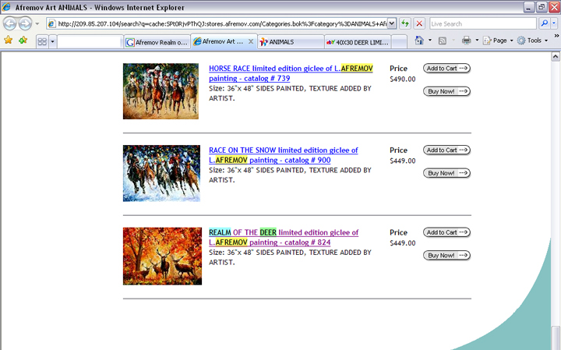Select the $449.00 price of REALM OF THE DEER
Image resolution: width=561 pixels, height=350 pixels.
(x=403, y=243)
